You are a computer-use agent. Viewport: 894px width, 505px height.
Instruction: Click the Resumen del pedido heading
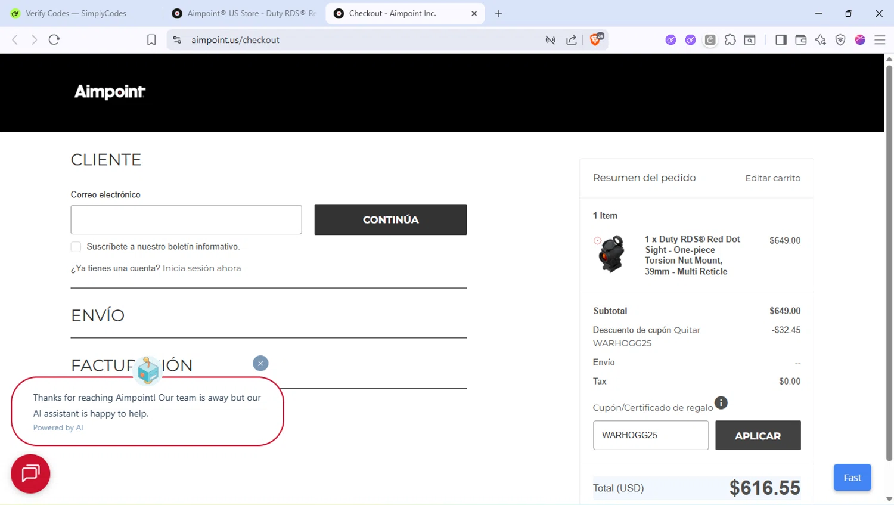(644, 178)
